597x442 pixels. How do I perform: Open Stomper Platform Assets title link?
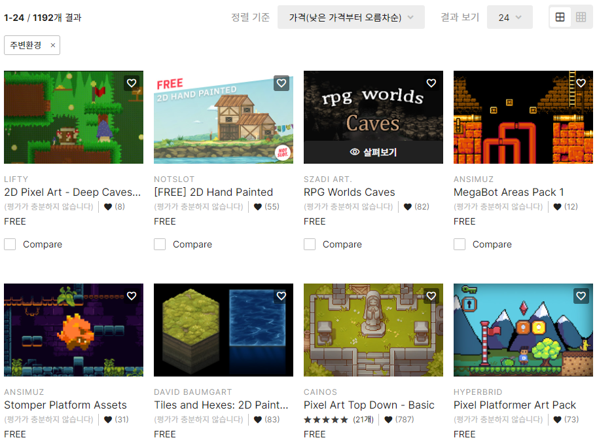[65, 405]
